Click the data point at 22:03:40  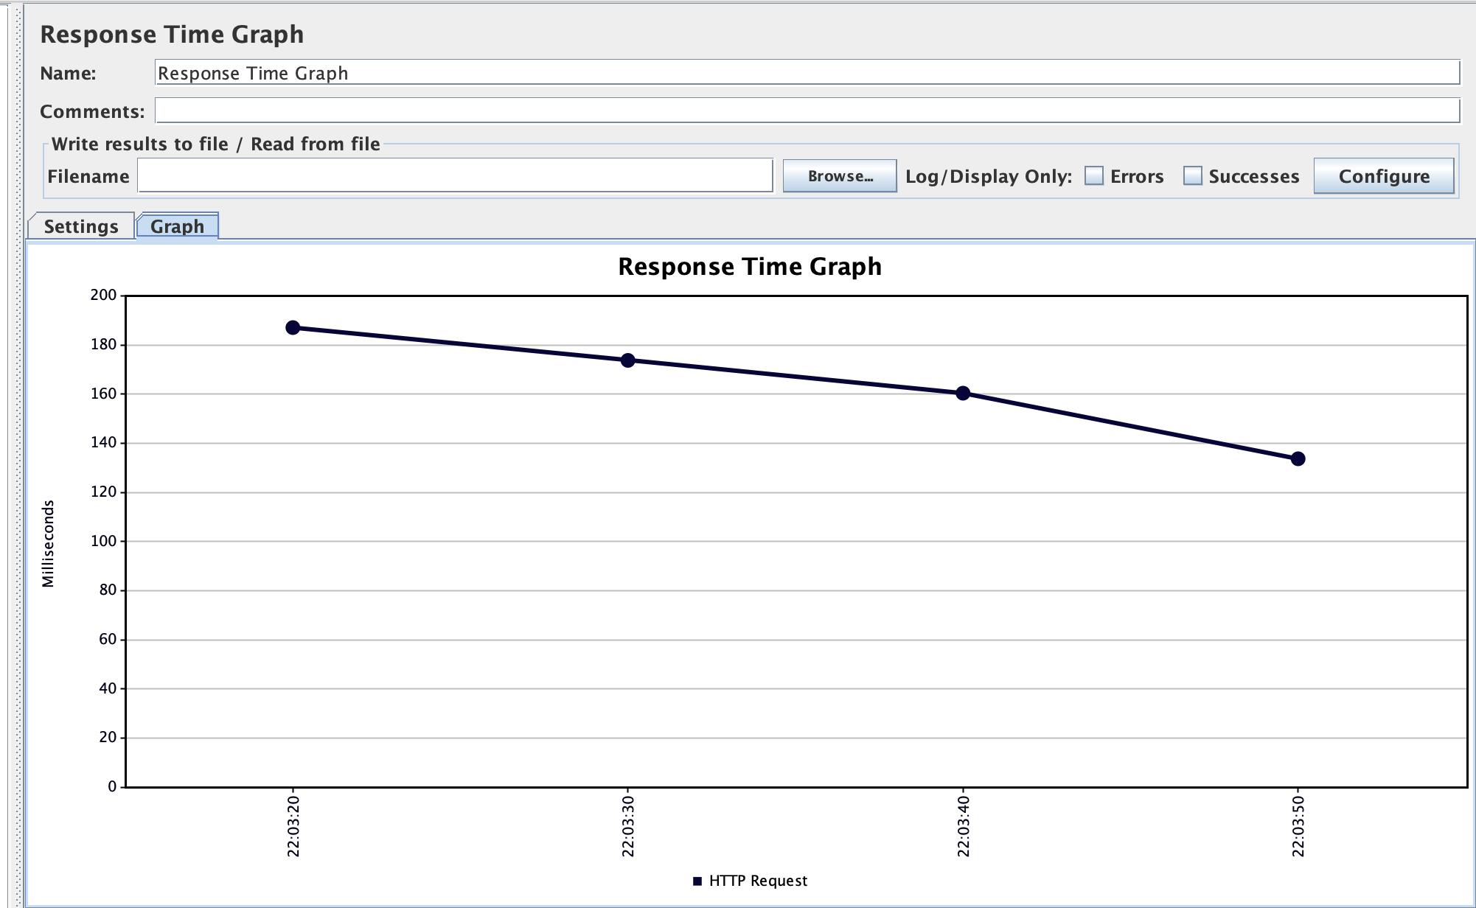coord(963,394)
